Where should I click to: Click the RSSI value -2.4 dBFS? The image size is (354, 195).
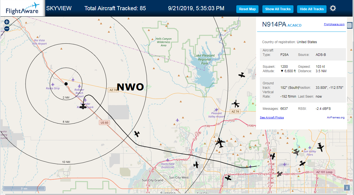pyautogui.click(x=323, y=109)
